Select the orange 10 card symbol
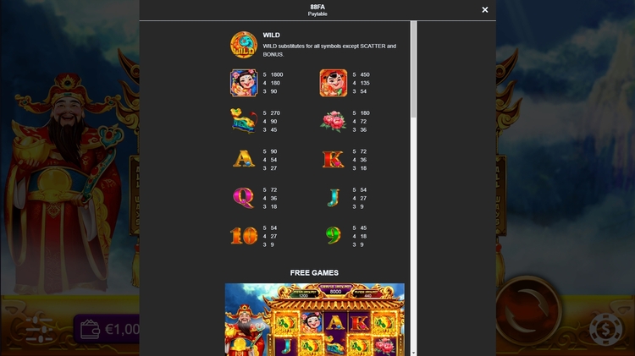 (x=244, y=236)
